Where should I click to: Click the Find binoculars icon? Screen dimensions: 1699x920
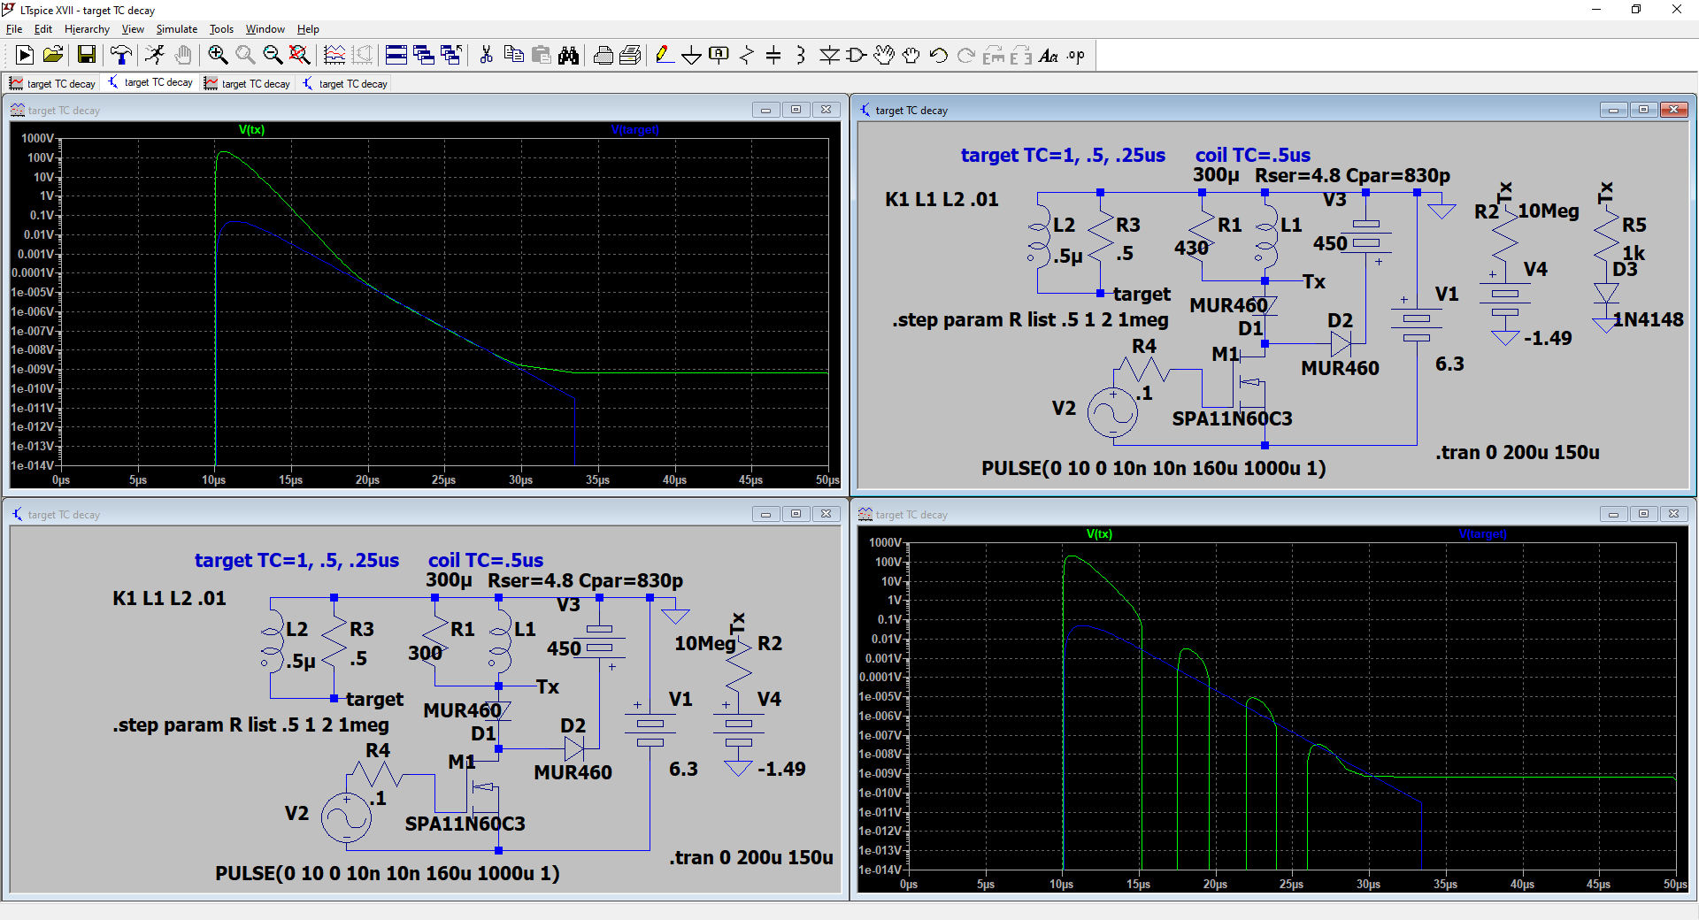pos(568,56)
